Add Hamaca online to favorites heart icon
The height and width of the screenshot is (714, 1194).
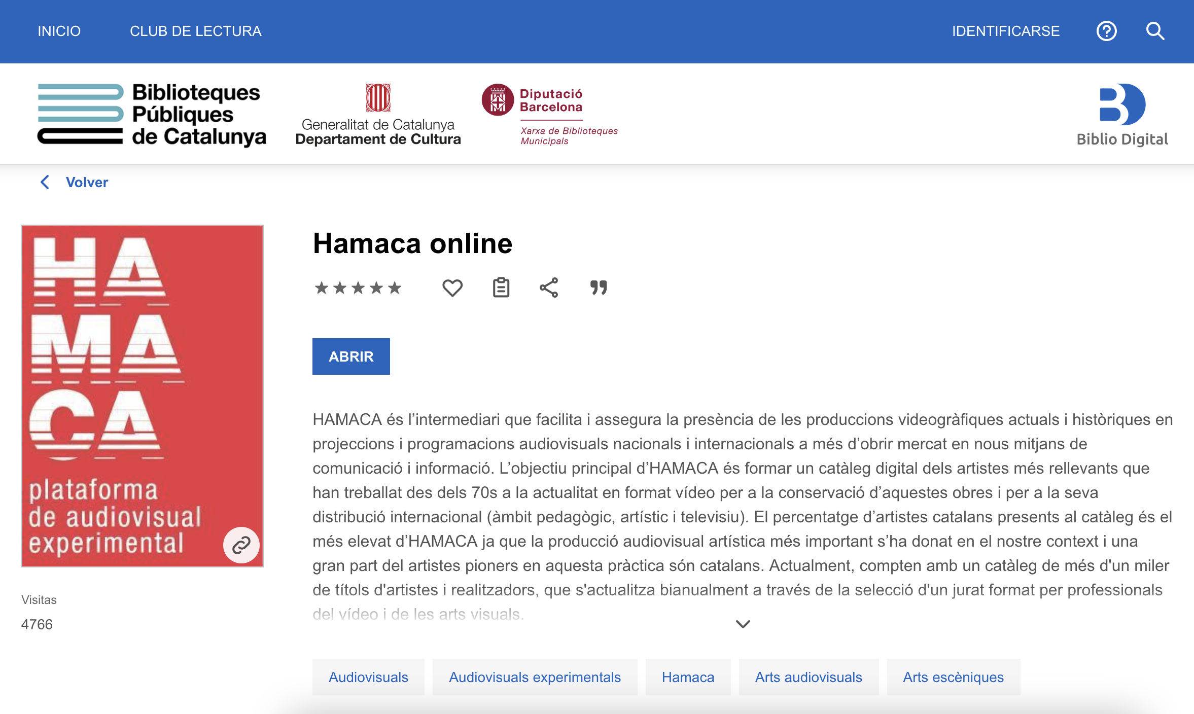point(452,288)
